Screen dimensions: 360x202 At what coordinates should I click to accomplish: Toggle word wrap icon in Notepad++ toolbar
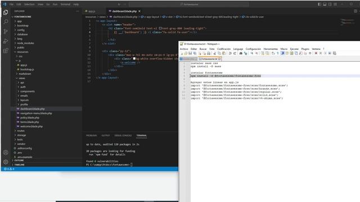273,53
